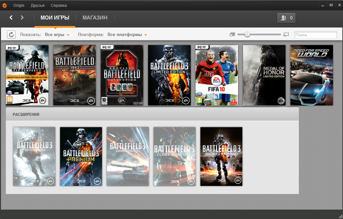The image size is (343, 219).
Task: Click the large thumbnails size icon
Action: (x=286, y=34)
